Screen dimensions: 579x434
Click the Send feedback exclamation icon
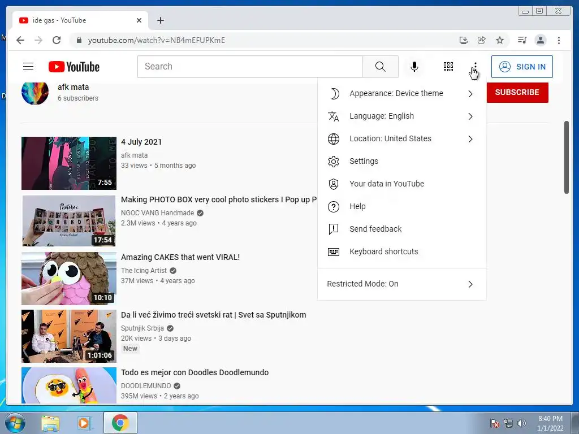click(x=334, y=229)
